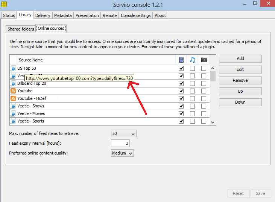Viewport: 275px width, 202px height.
Task: Click the RSS feed icon beside Youtube
Action: (x=13, y=91)
